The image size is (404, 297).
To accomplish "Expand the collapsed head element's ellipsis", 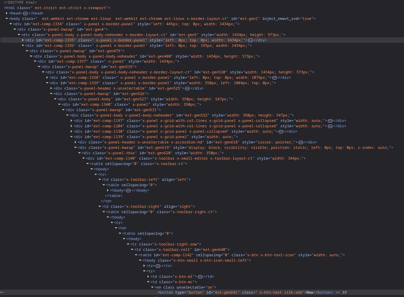I will coord(25,13).
